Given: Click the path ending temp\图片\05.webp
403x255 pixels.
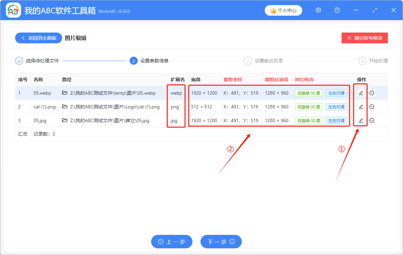Looking at the screenshot, I should (x=113, y=93).
